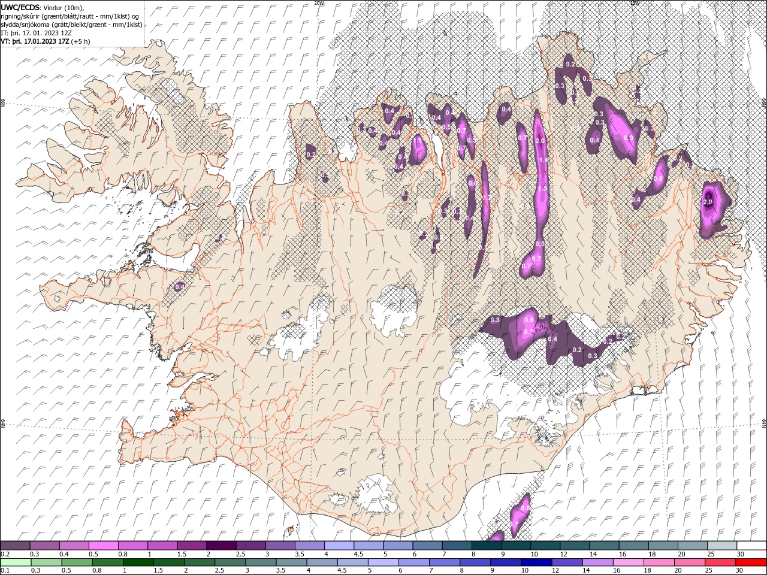The image size is (767, 575).
Task: Select snow legend swatch between 8 and 9
Action: tap(486, 546)
